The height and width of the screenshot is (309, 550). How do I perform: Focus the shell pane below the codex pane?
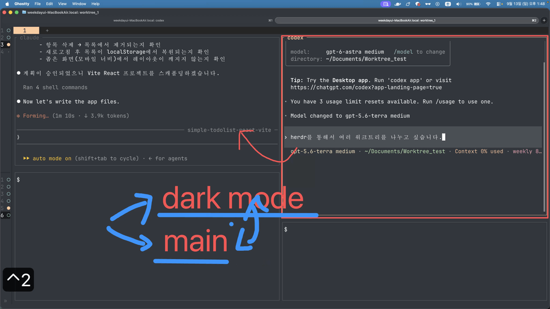point(415,261)
